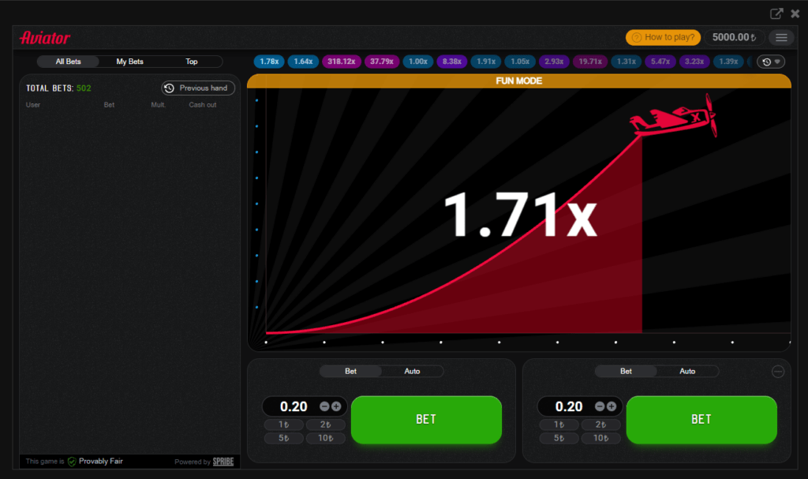The width and height of the screenshot is (808, 479).
Task: Select the 1.91x history multiplier
Action: [x=486, y=62]
